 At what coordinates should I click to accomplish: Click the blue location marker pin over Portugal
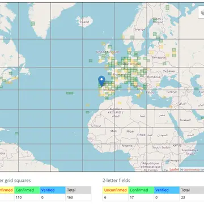click(101, 81)
